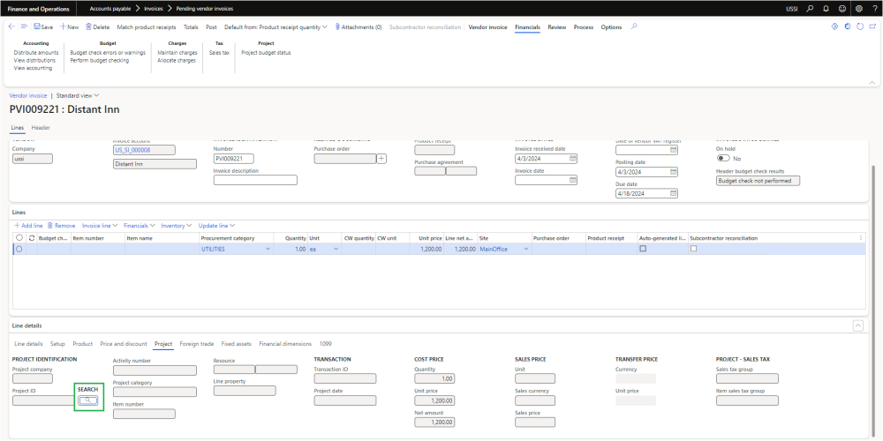This screenshot has width=883, height=441.
Task: Click the project Search magnifier button
Action: [88, 400]
